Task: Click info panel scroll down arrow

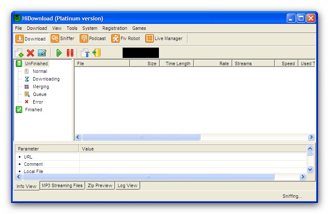Action: tap(310, 169)
